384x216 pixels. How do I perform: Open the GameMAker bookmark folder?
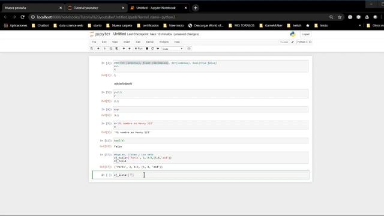(271, 25)
